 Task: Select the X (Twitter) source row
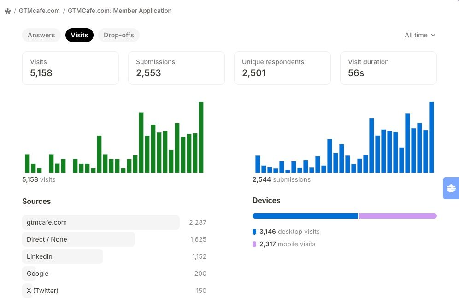(114, 291)
